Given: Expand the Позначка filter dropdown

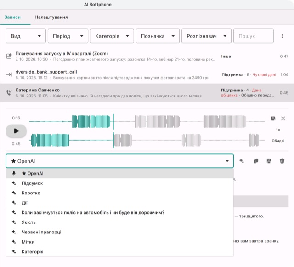Looking at the screenshot, I should (158, 36).
